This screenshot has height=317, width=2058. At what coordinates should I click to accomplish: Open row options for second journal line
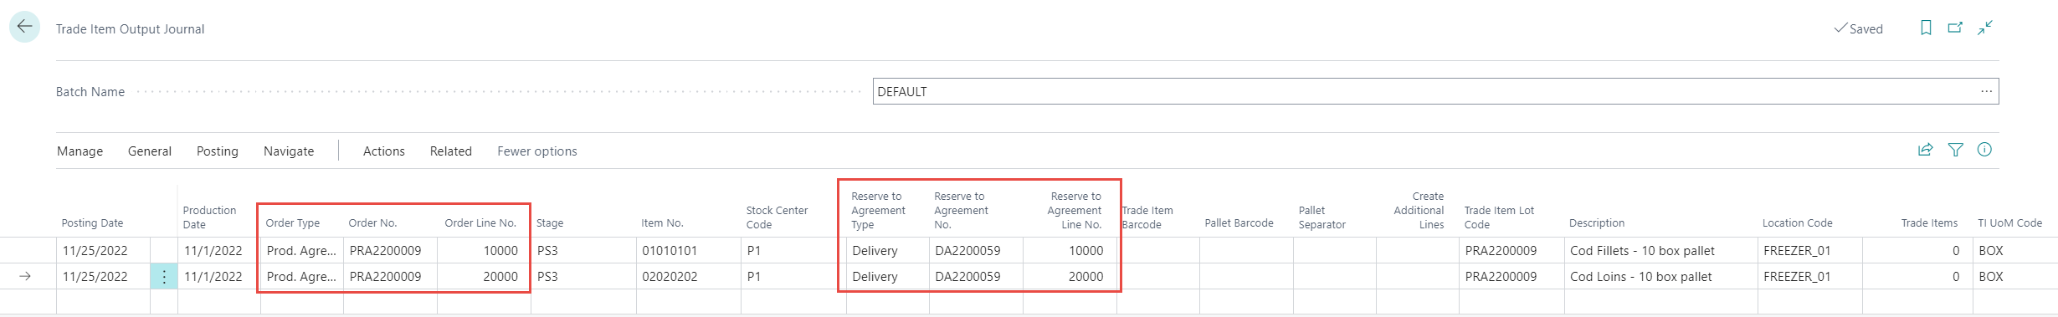tap(164, 277)
